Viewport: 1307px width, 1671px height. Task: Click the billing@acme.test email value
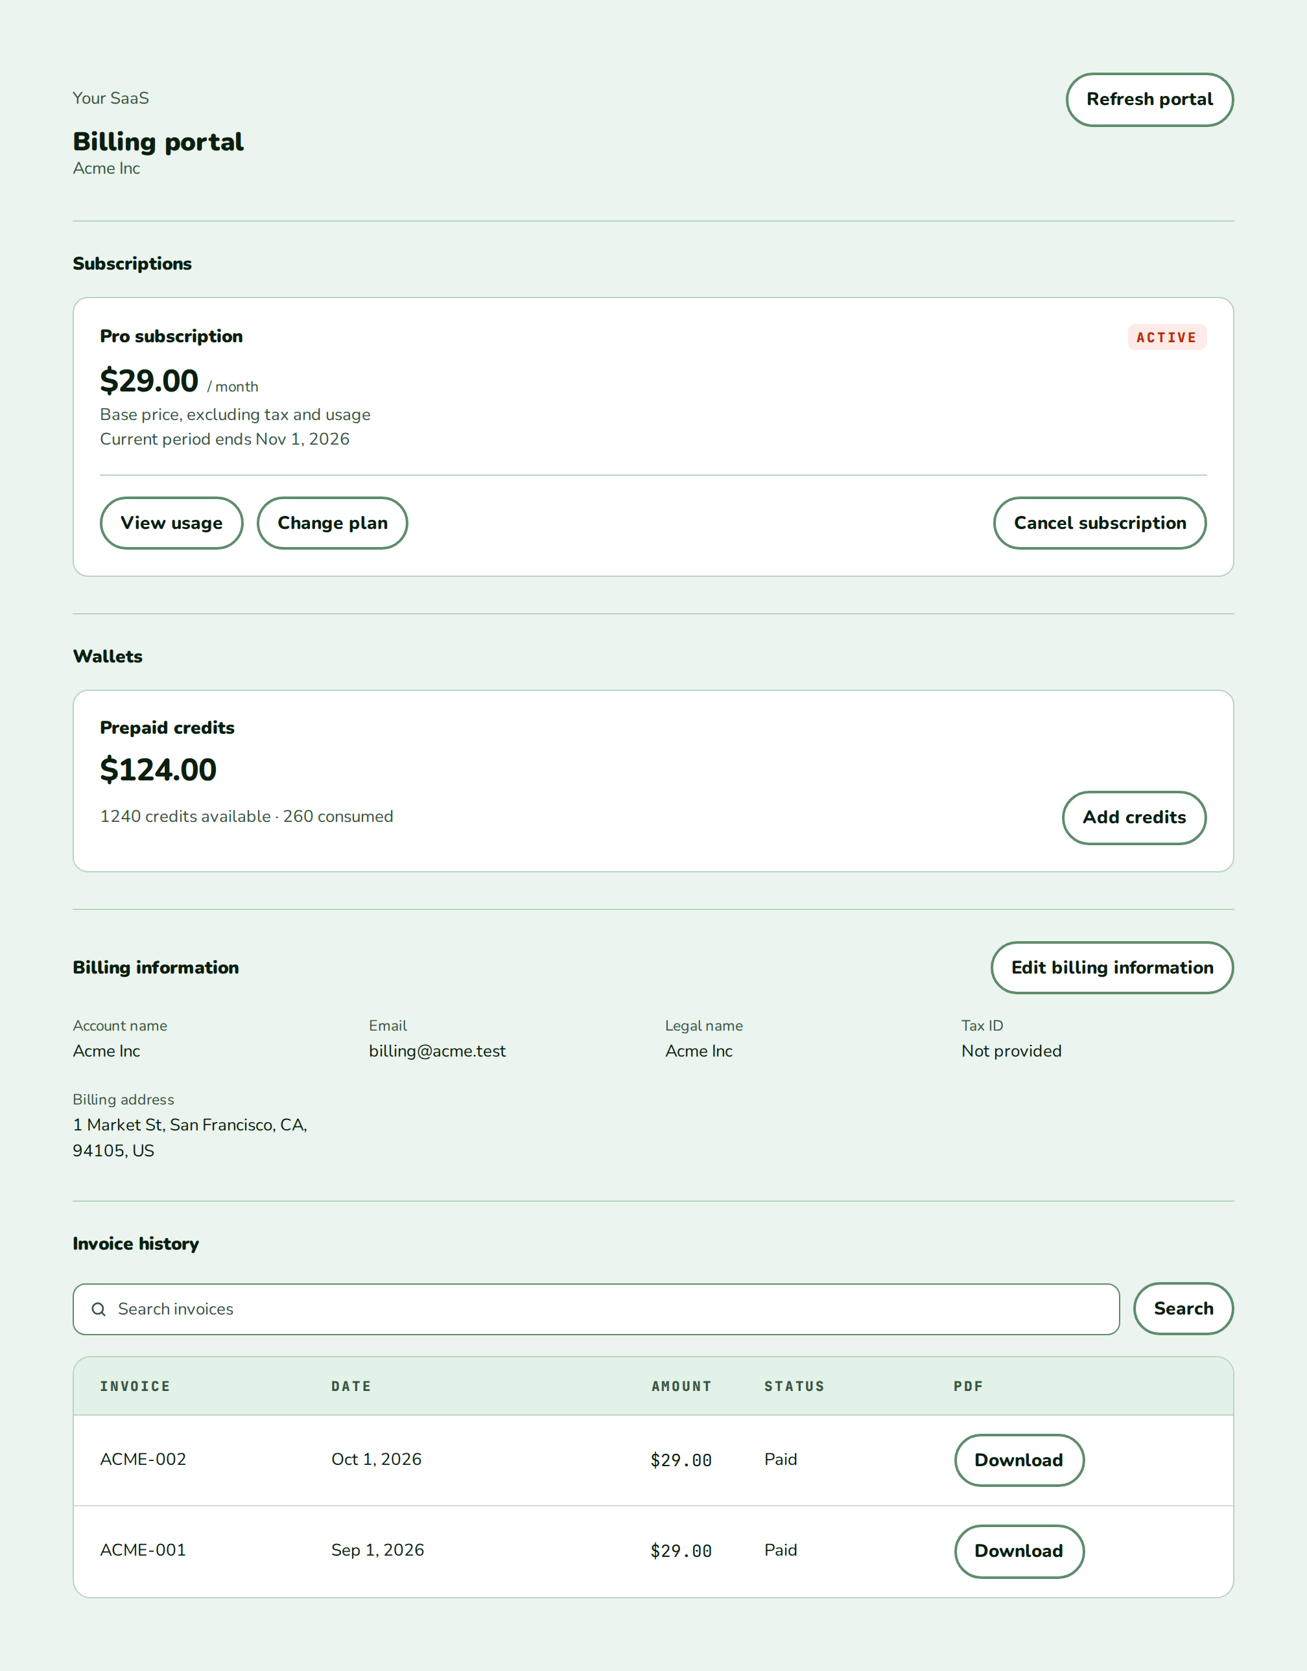point(437,1051)
